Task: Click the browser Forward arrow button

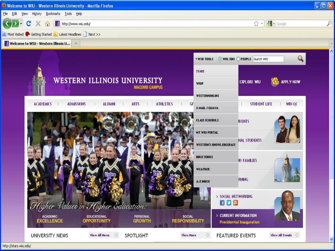Action: pyautogui.click(x=15, y=24)
